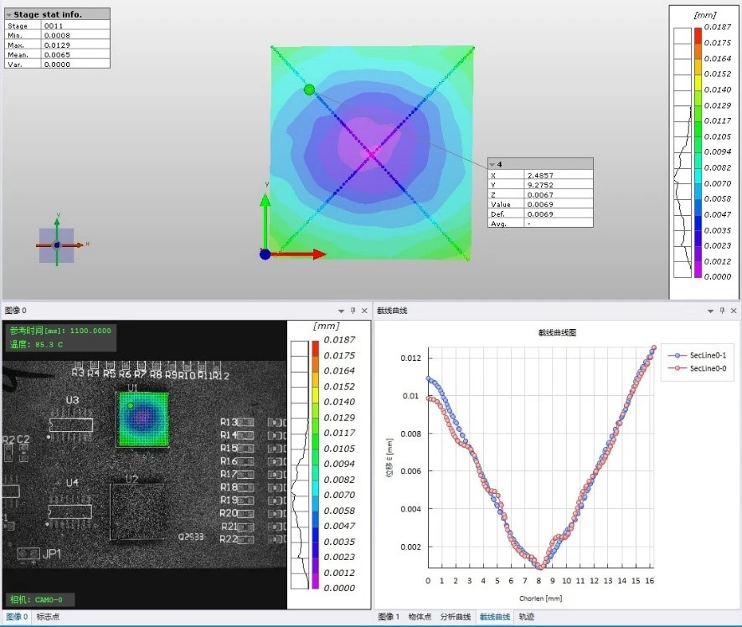Image resolution: width=742 pixels, height=627 pixels.
Task: Pin the 截线曲线 panel
Action: tap(722, 311)
